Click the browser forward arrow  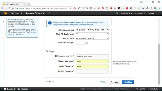point(6,8)
